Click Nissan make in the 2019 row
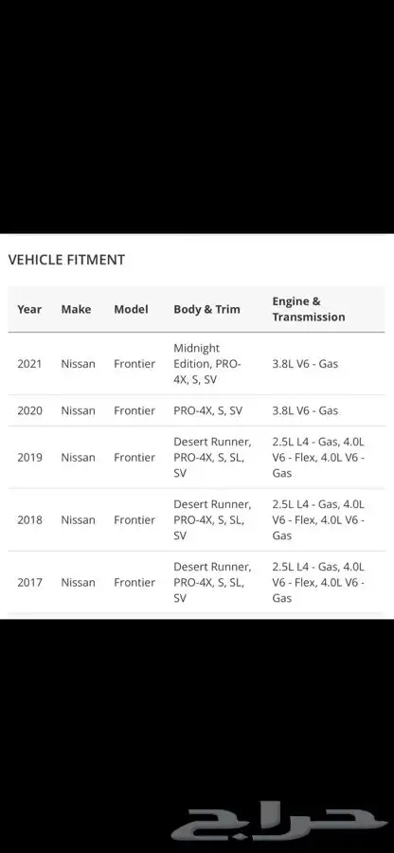The width and height of the screenshot is (394, 853). coord(79,458)
